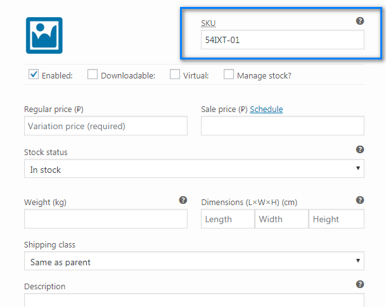Click the Length dimension field
Image resolution: width=386 pixels, height=307 pixels.
[x=228, y=219]
